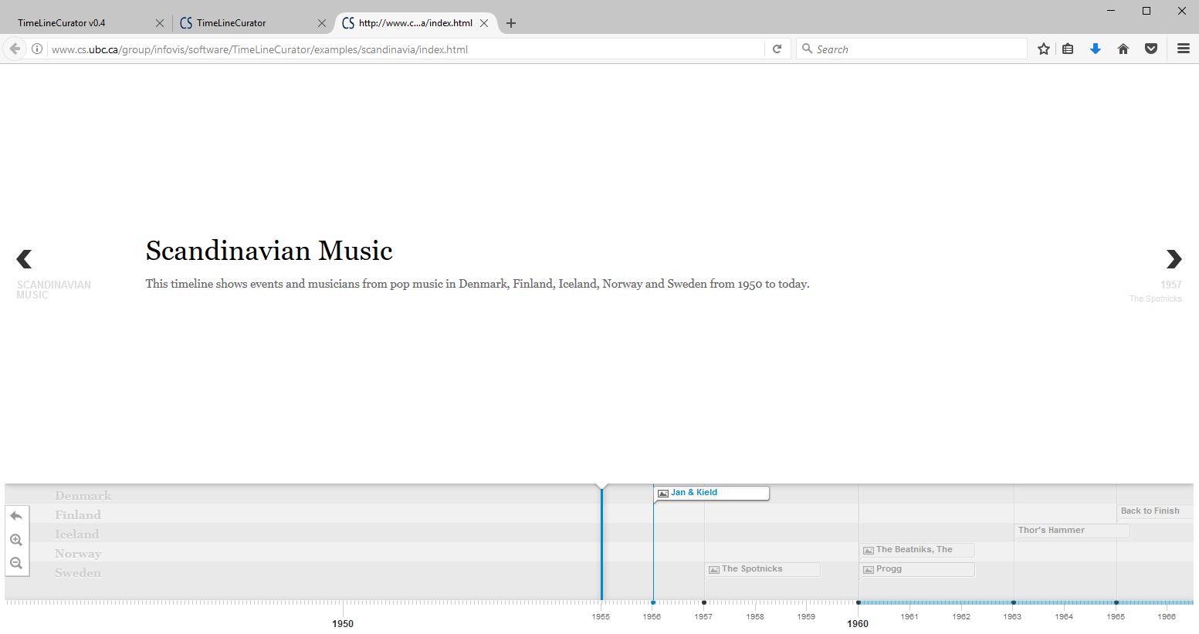
Task: Select Thor's Hammer event marker
Action: pos(1070,531)
